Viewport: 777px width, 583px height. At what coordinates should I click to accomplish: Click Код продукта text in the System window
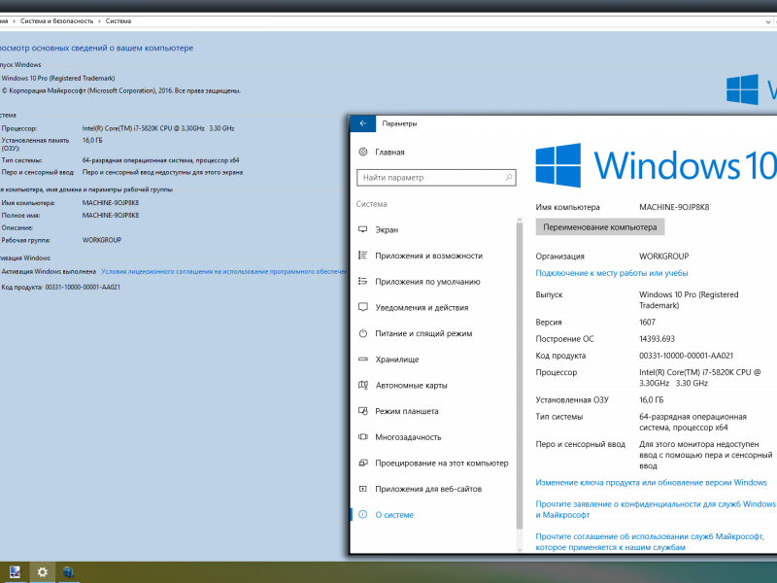coord(21,287)
